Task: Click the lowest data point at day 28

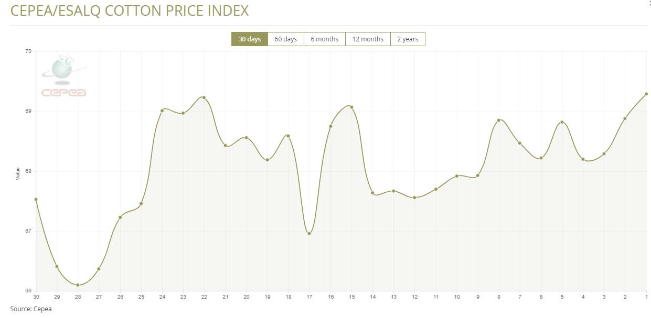Action: [x=78, y=285]
